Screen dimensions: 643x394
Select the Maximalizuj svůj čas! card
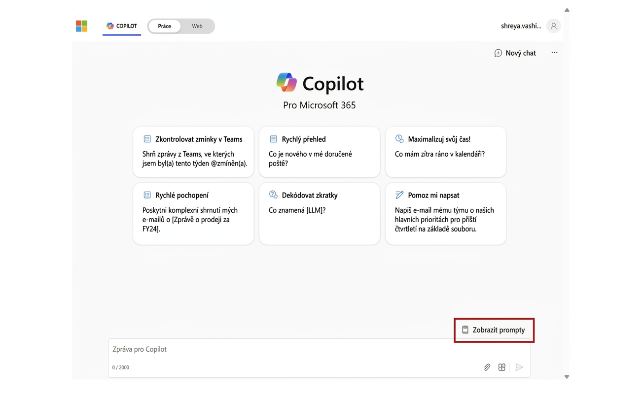446,152
